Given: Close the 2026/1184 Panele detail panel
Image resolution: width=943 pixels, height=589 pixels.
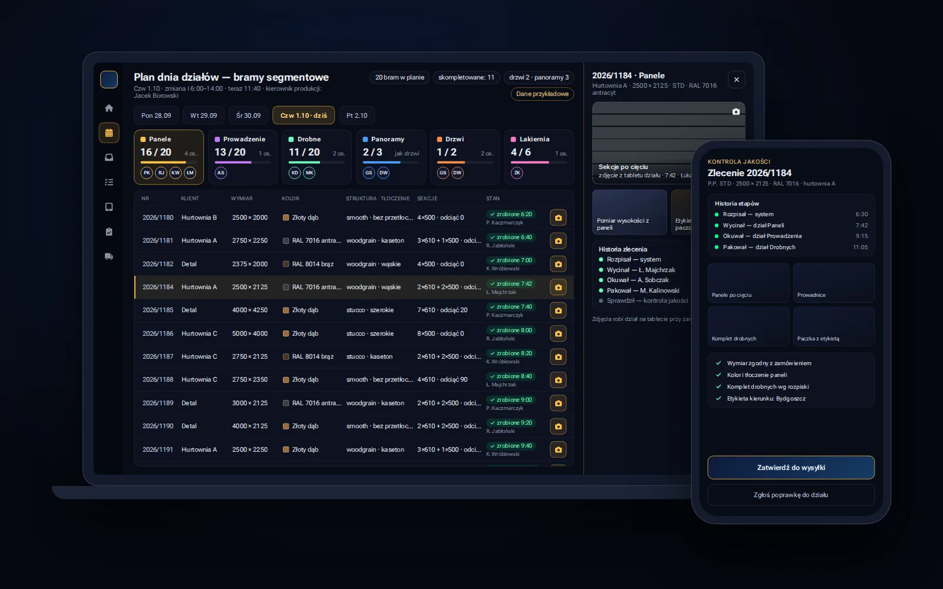Looking at the screenshot, I should tap(737, 80).
